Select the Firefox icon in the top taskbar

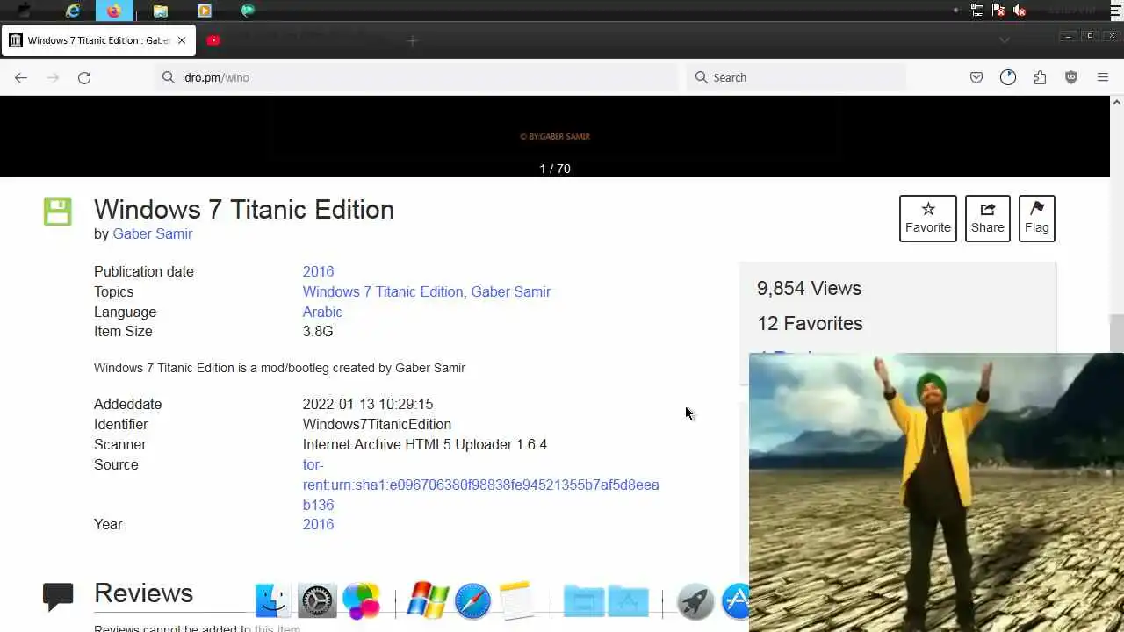point(114,11)
